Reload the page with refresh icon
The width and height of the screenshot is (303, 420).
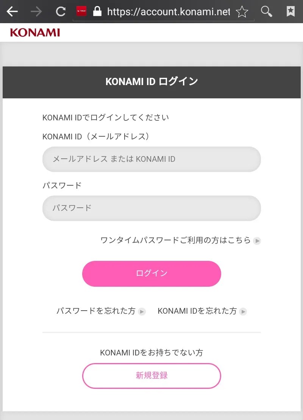[x=61, y=12]
